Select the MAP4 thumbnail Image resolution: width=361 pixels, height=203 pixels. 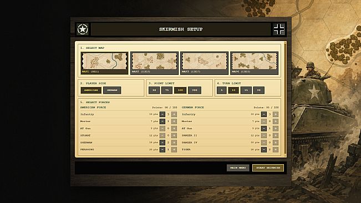(x=254, y=63)
